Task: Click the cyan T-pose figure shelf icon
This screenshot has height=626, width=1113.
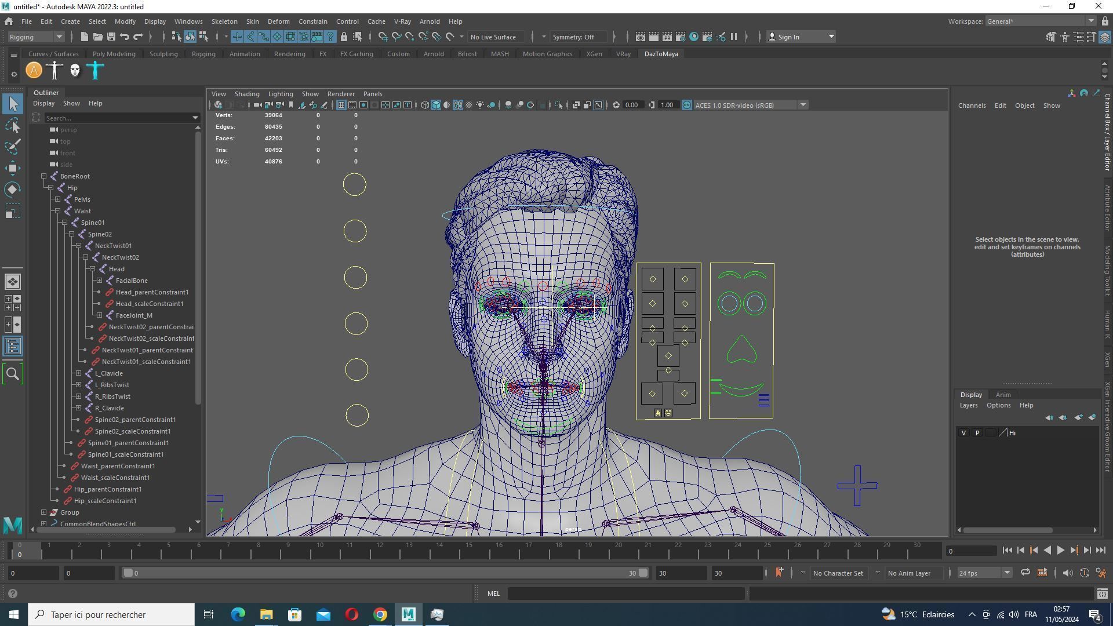Action: [96, 71]
